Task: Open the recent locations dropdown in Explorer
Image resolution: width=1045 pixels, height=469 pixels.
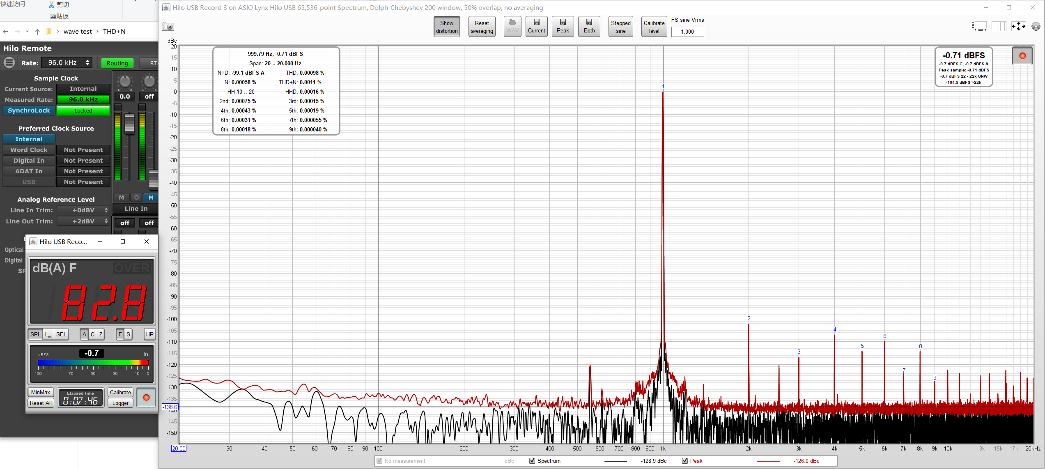Action: coord(27,32)
